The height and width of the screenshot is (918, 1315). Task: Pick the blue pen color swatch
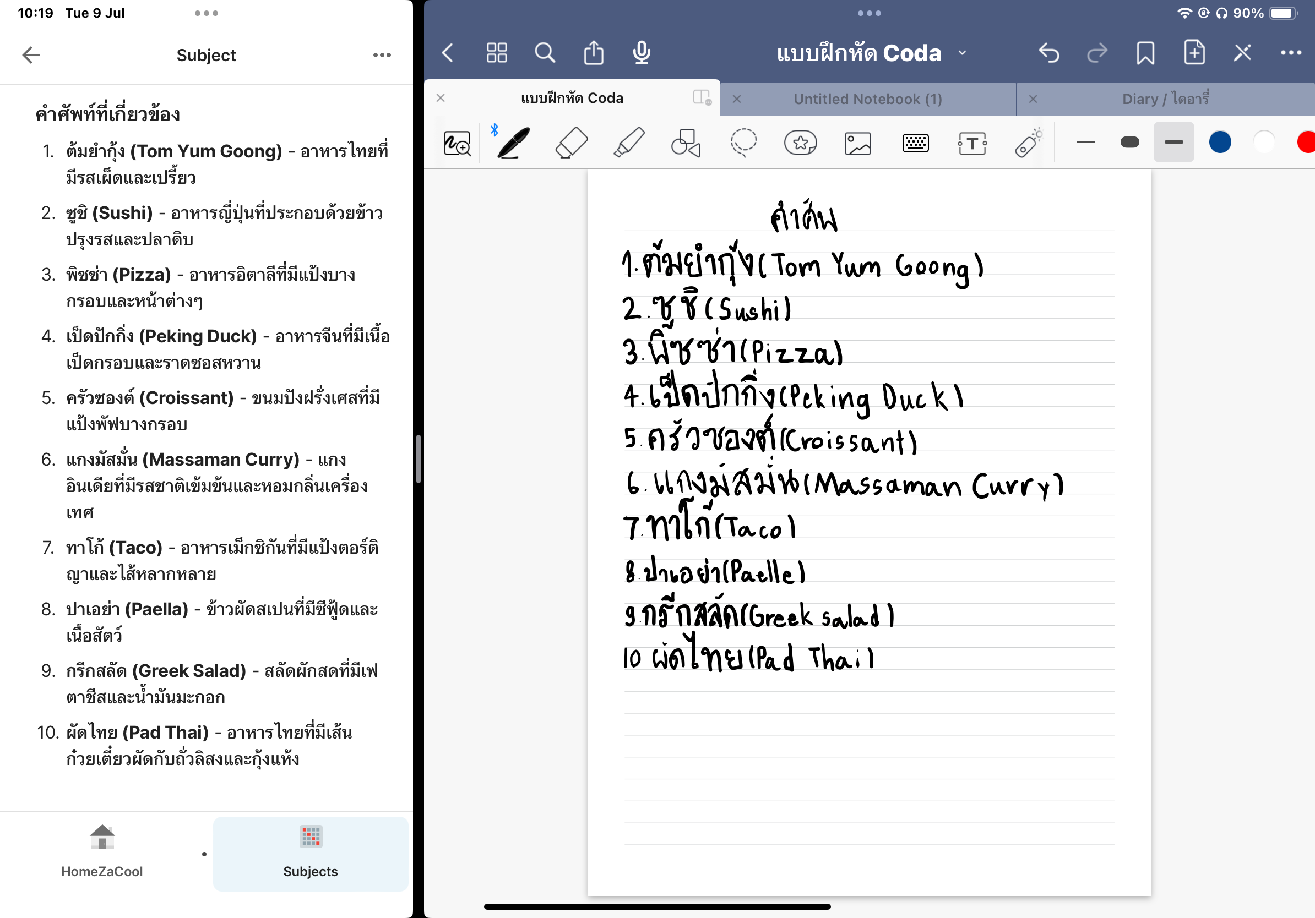coord(1220,143)
